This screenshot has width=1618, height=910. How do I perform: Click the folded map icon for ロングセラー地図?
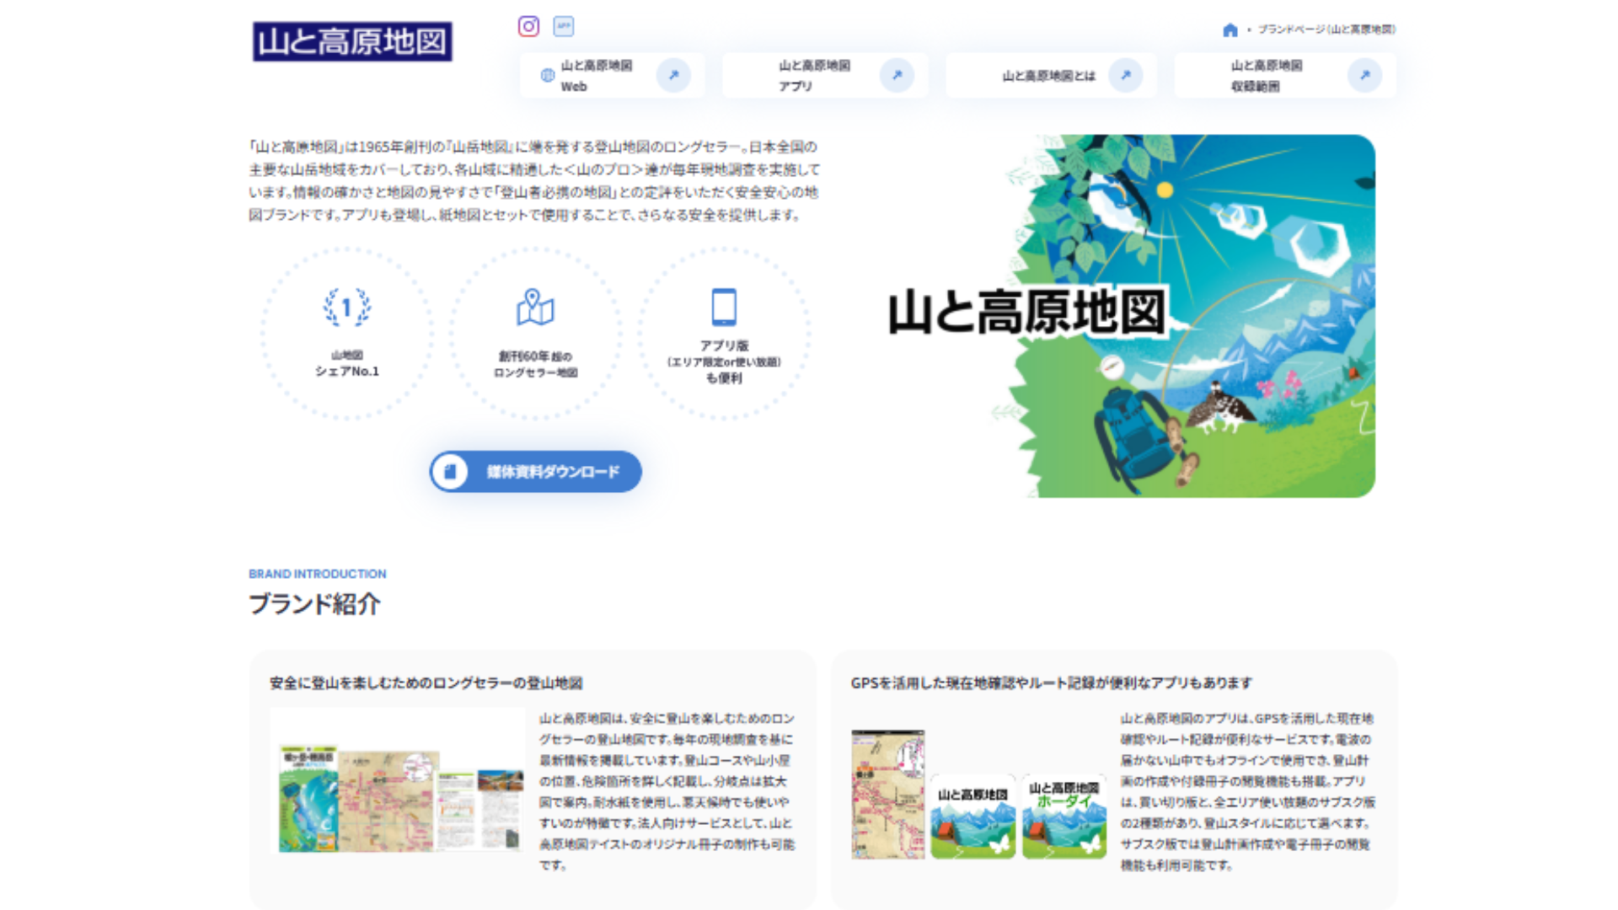[534, 308]
